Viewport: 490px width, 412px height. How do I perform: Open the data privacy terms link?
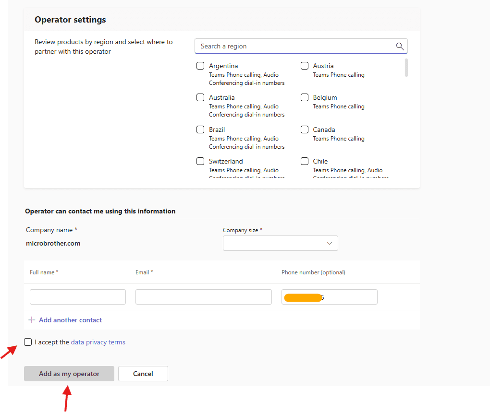pyautogui.click(x=98, y=342)
